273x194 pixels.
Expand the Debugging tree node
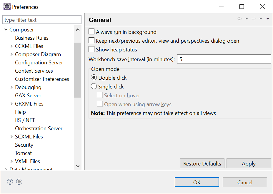11,87
